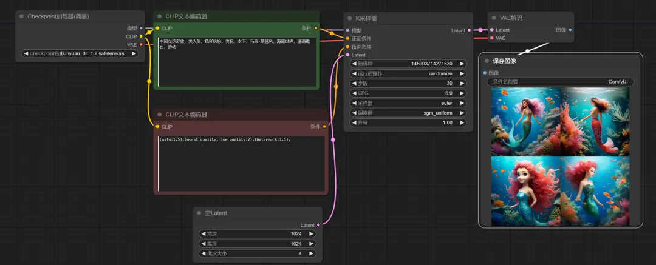This screenshot has height=265, width=656.
Task: Open the 调度器 sgm_uniform dropdown
Action: click(x=408, y=113)
